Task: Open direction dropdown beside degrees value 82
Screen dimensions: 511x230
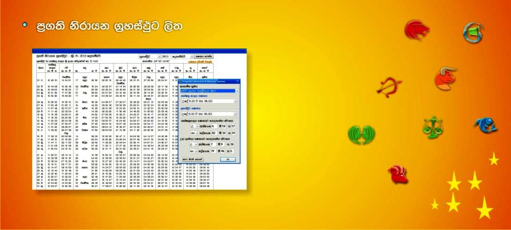Action: [197, 133]
